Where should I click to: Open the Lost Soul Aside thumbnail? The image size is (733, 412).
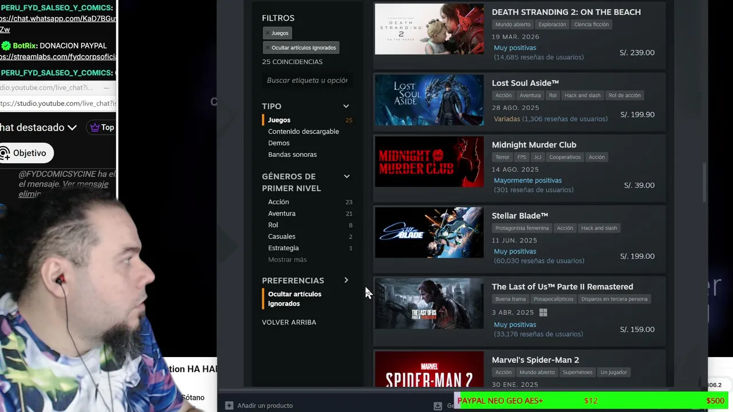[429, 100]
